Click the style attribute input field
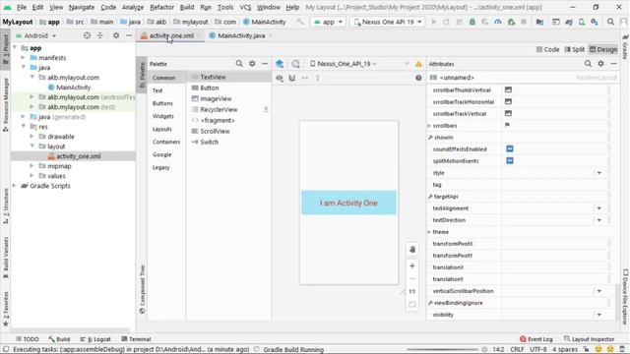 547,173
